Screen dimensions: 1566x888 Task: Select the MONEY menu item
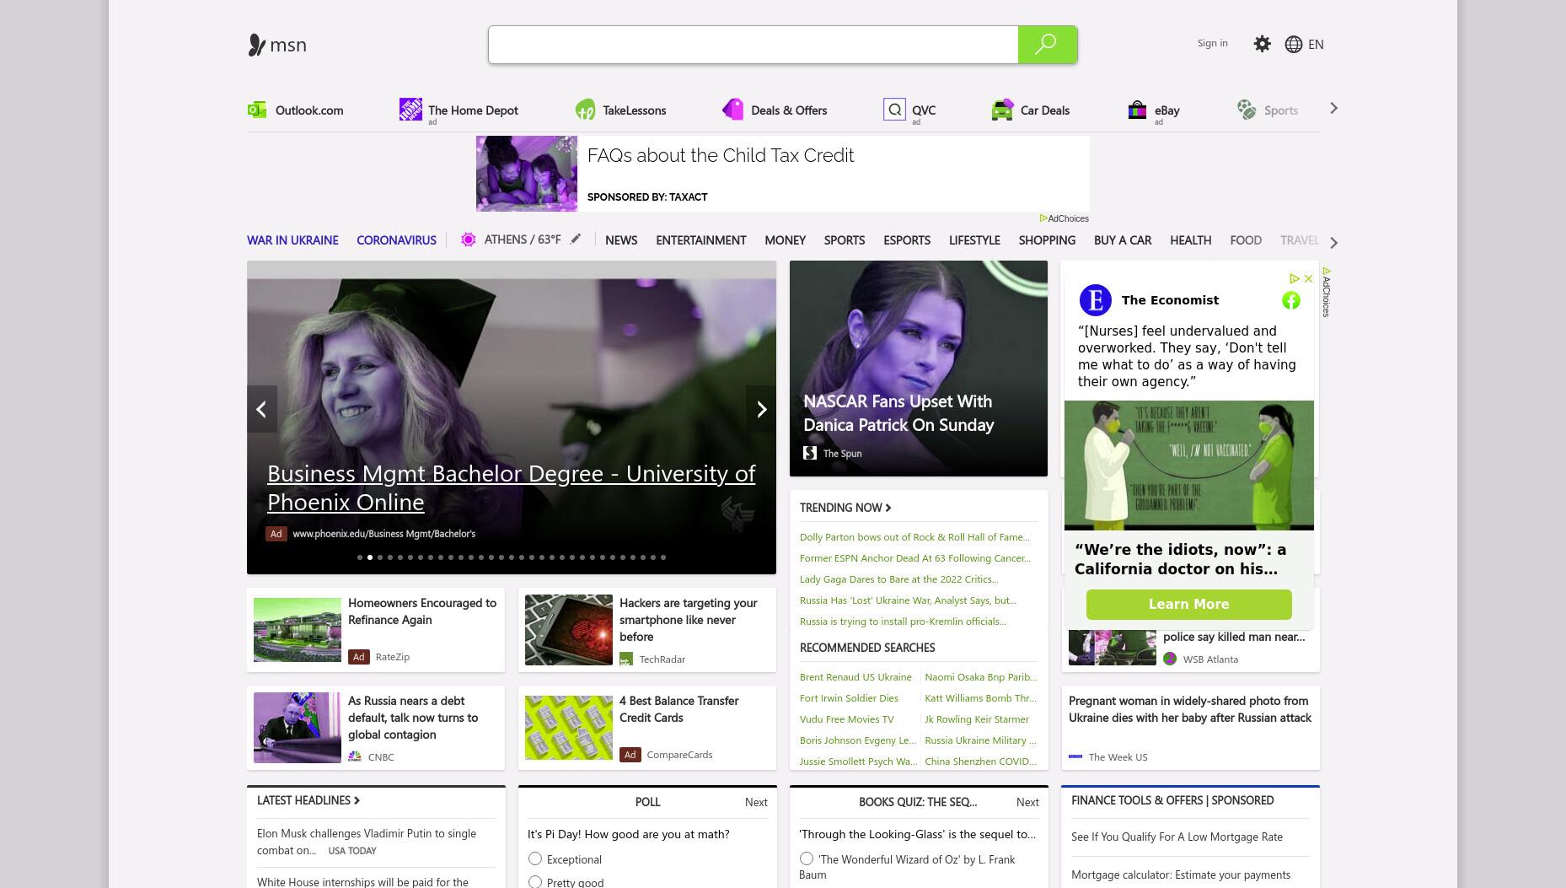[785, 240]
